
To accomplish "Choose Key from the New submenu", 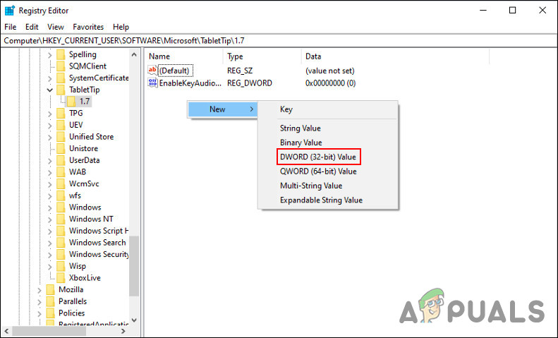I will [x=286, y=109].
